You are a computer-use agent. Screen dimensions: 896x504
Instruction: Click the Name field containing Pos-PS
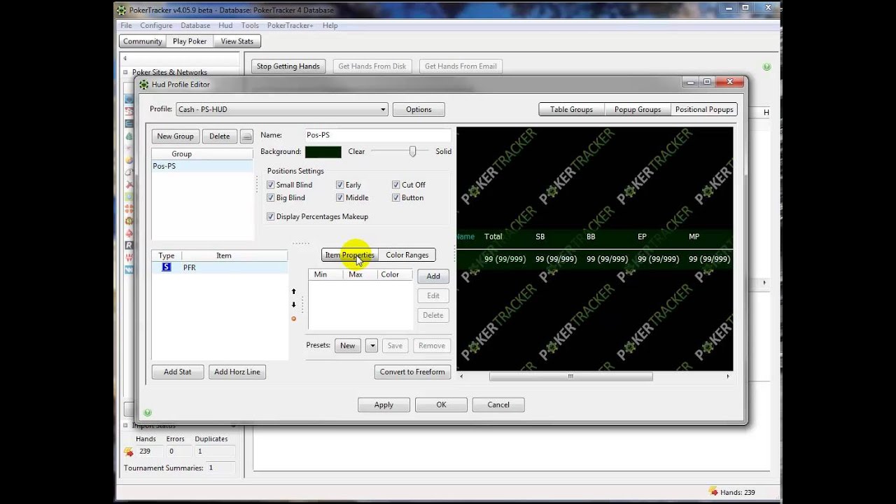click(x=377, y=135)
